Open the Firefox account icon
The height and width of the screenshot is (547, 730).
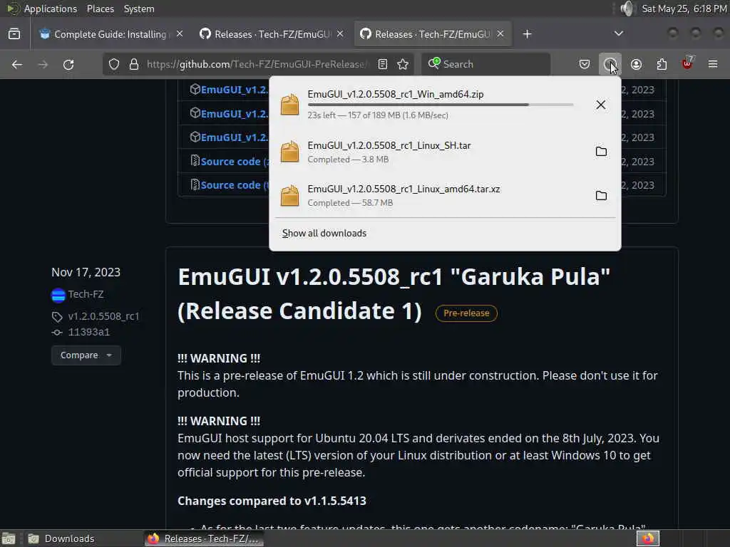point(636,64)
